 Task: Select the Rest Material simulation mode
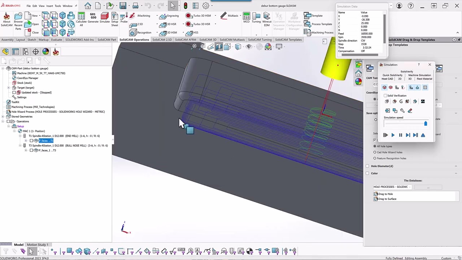(x=424, y=79)
